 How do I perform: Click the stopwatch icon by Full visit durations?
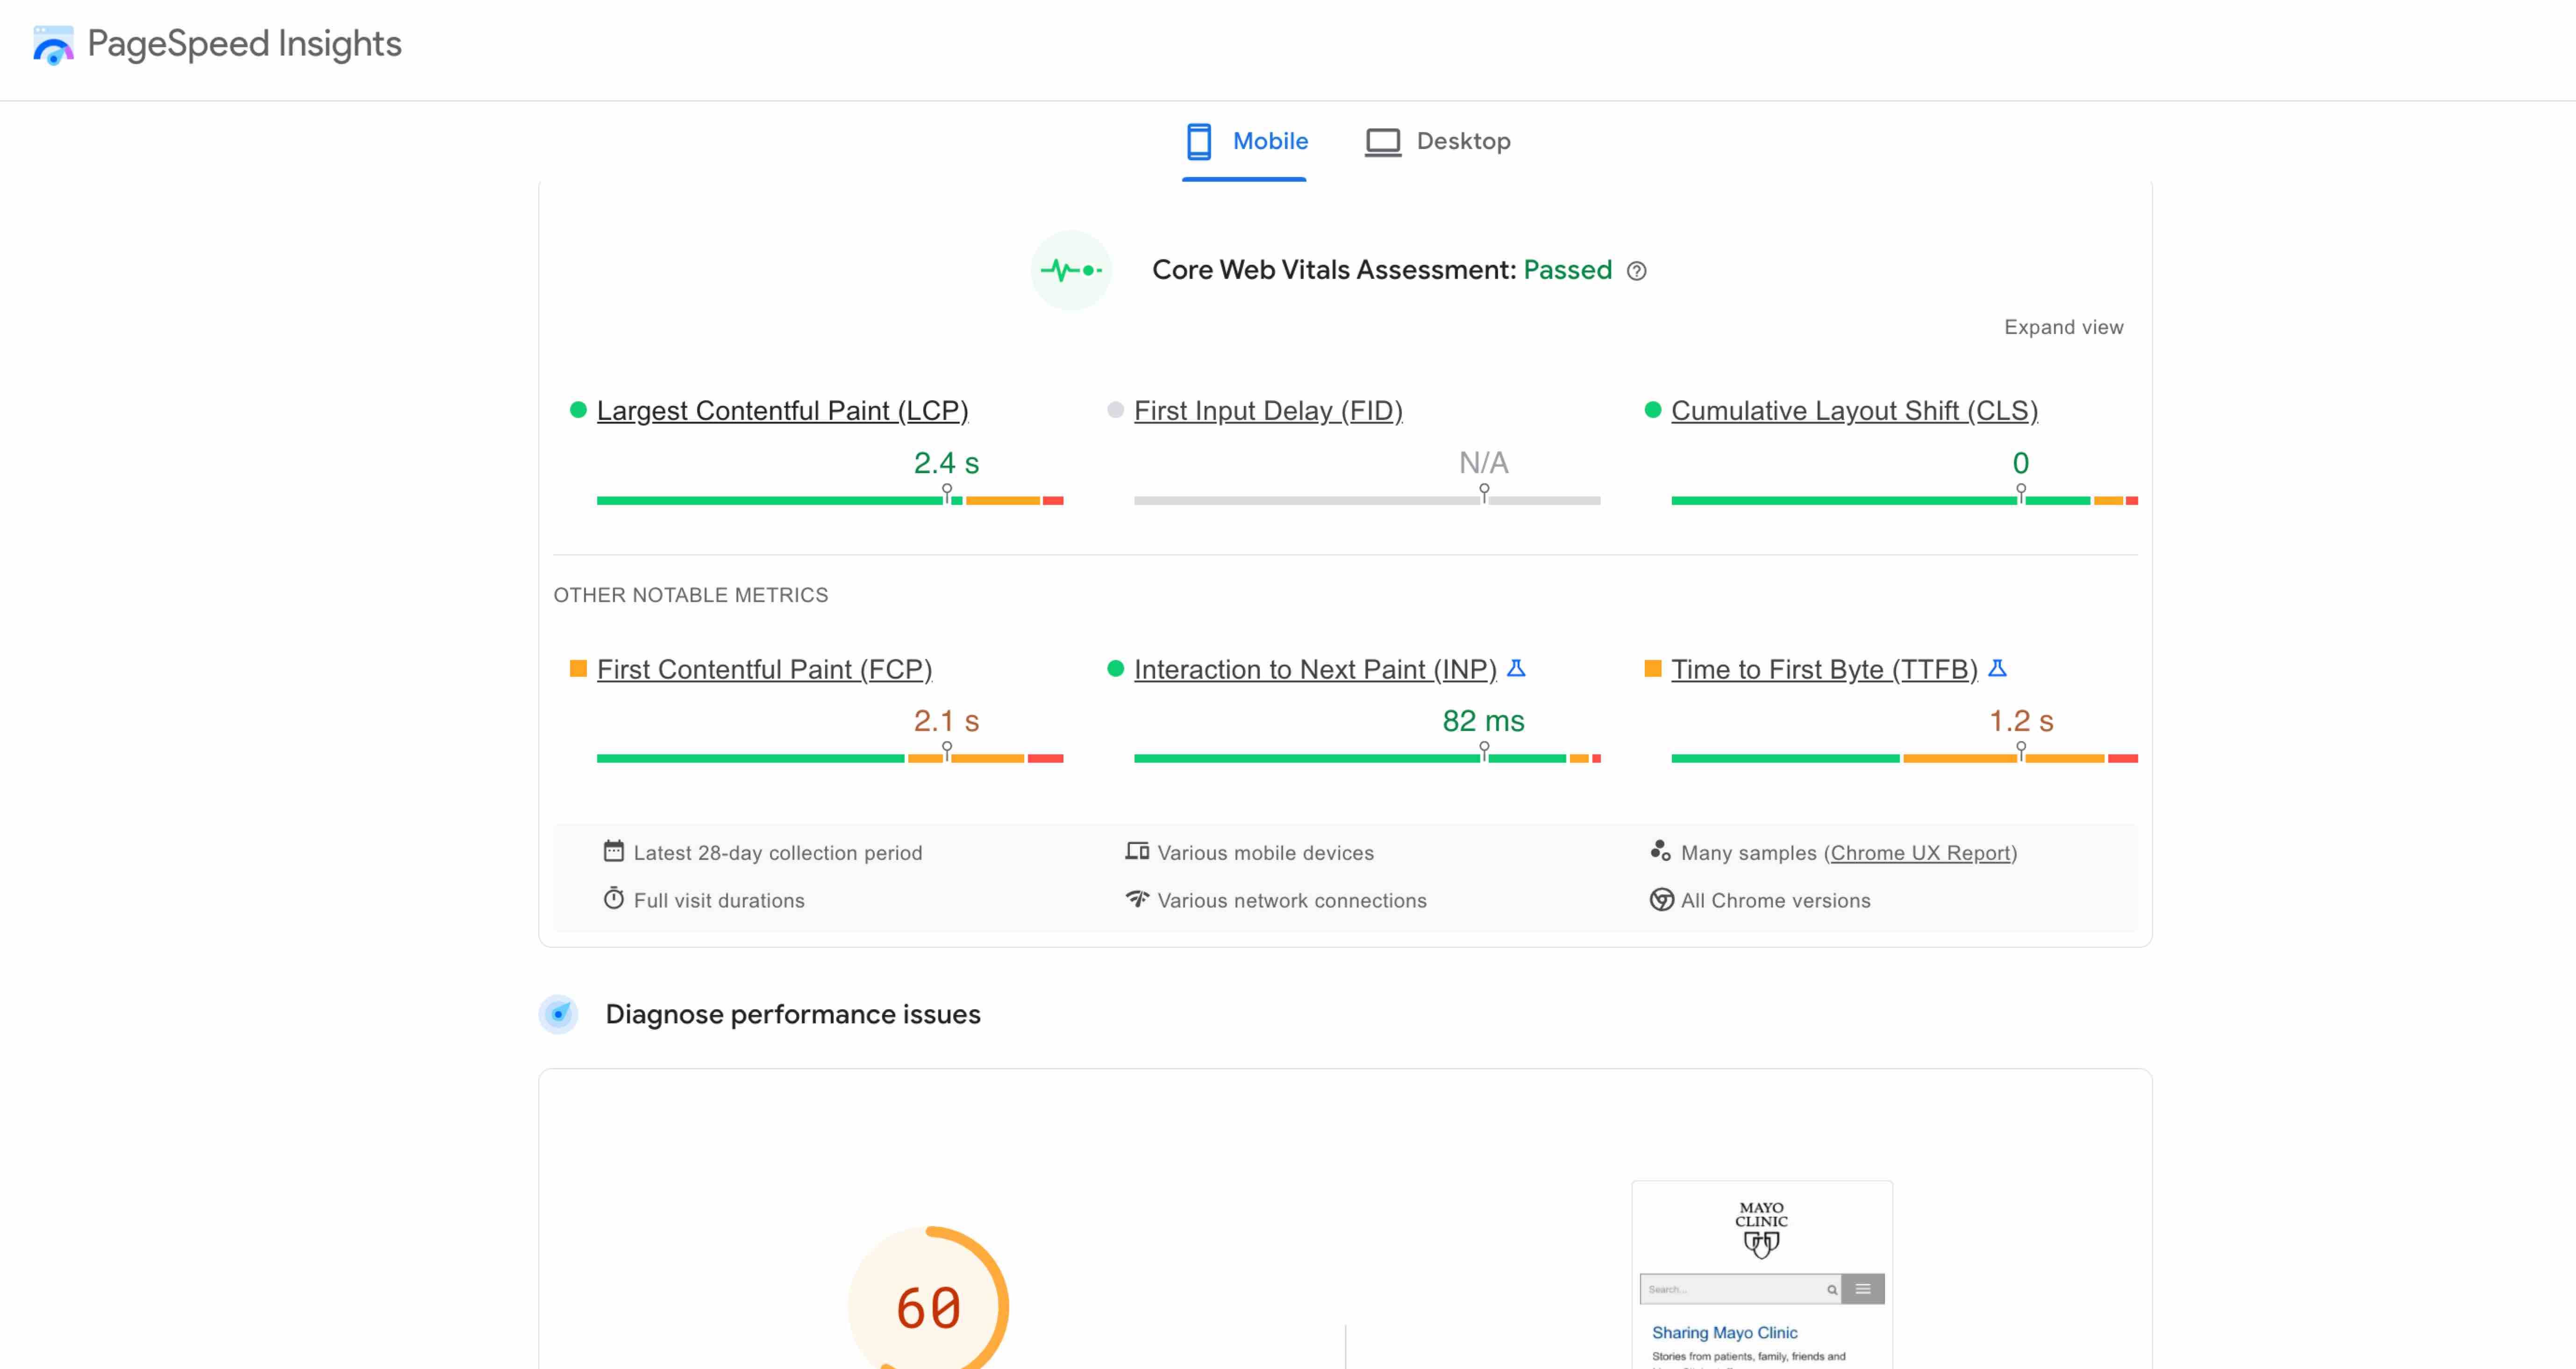[613, 899]
